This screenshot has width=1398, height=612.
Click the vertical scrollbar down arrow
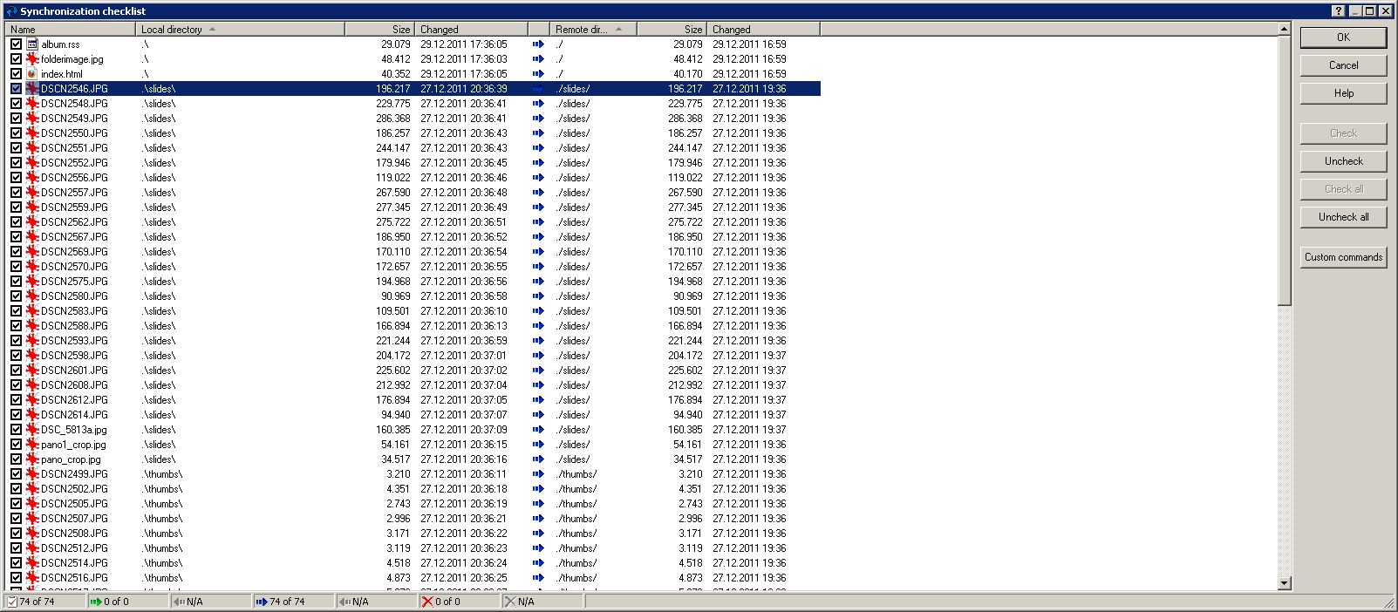(1284, 583)
